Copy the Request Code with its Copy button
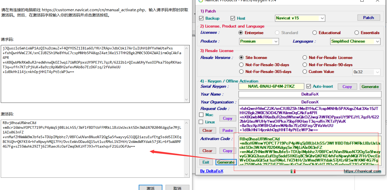This screenshot has height=190, width=387. point(228,119)
